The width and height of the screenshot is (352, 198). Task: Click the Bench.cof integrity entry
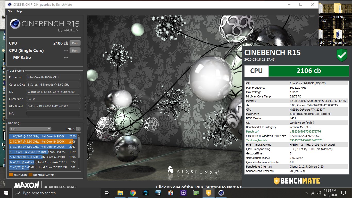tap(252, 131)
